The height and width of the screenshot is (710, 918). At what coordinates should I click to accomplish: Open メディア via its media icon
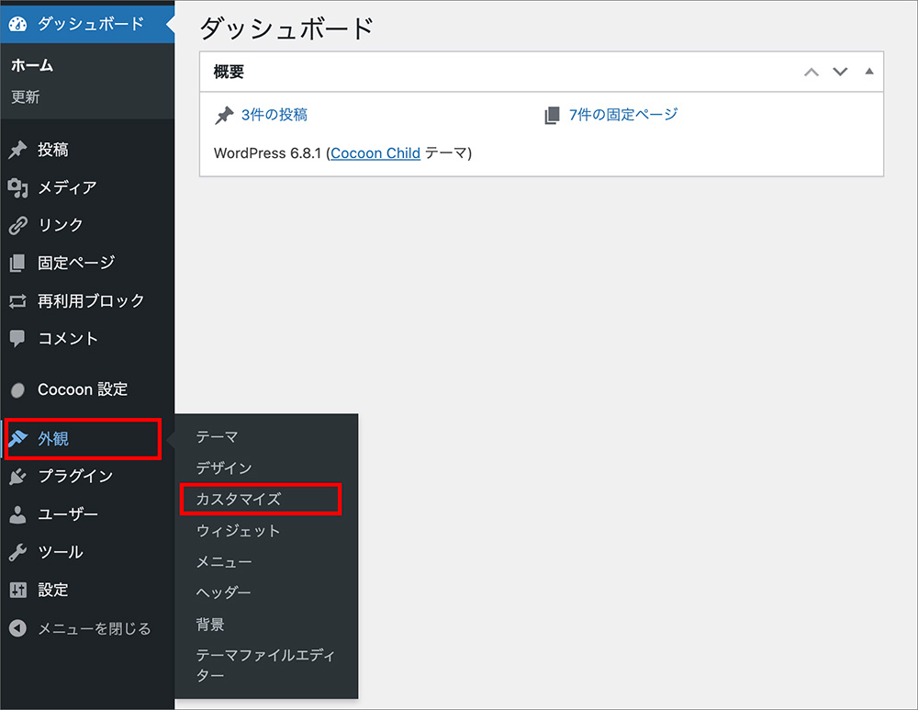coord(18,187)
